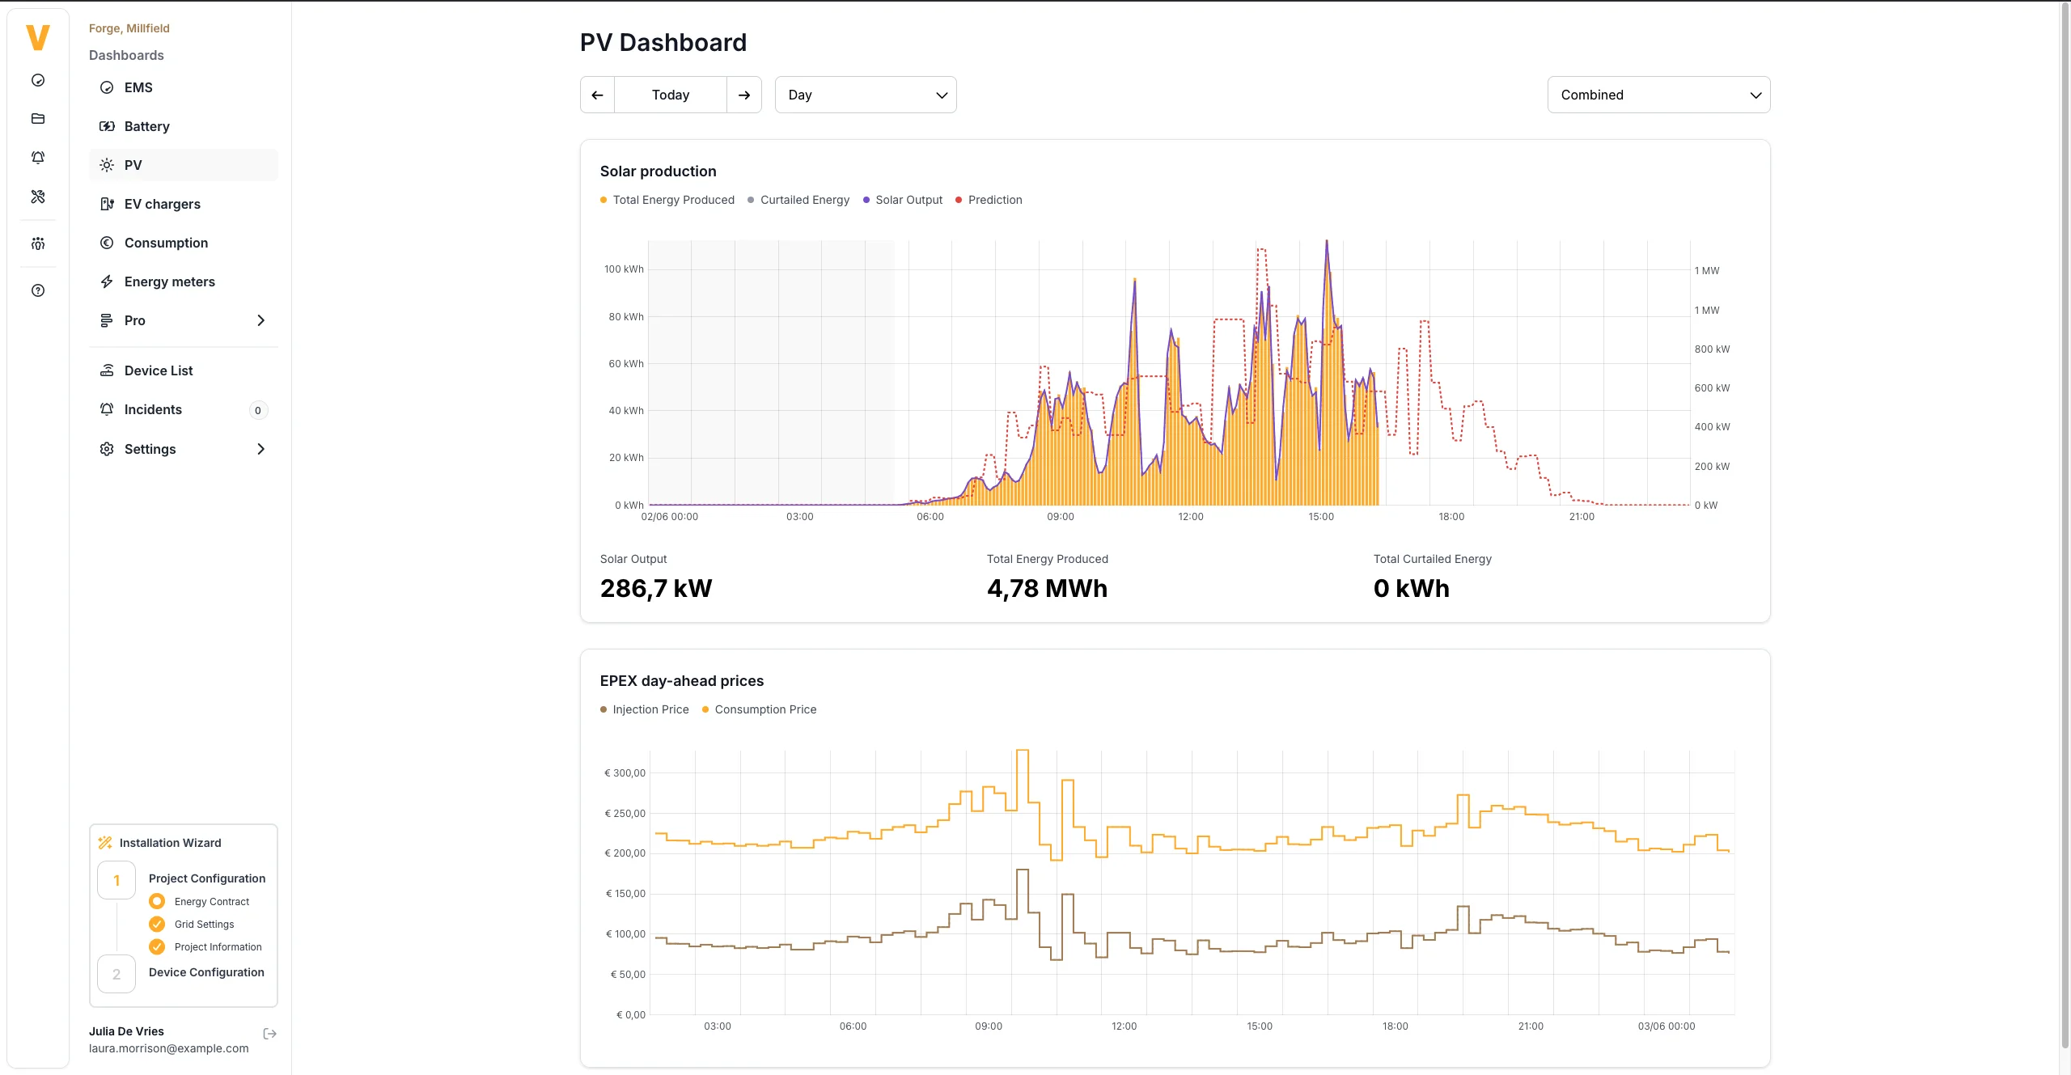Go to previous day with left arrow
Viewport: 2071px width, 1075px height.
pos(597,95)
